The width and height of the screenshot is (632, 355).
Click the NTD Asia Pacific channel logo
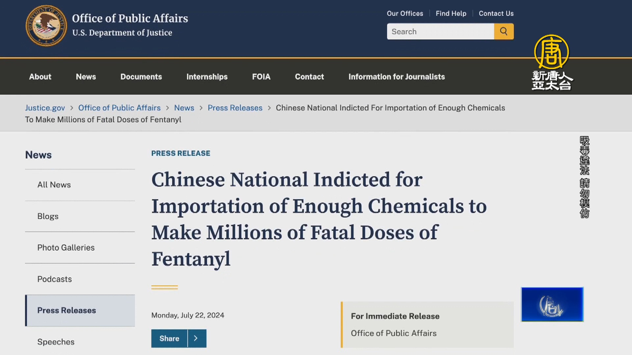point(552,62)
